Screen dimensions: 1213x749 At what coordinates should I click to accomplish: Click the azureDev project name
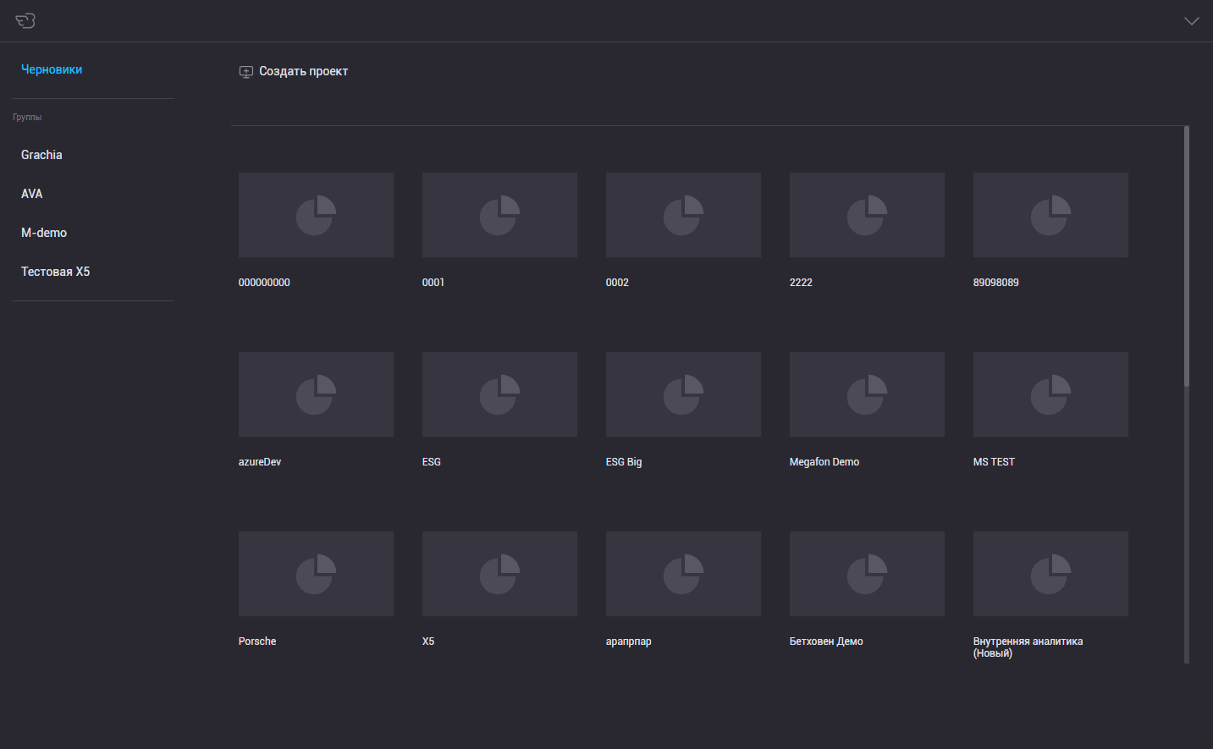tap(260, 462)
